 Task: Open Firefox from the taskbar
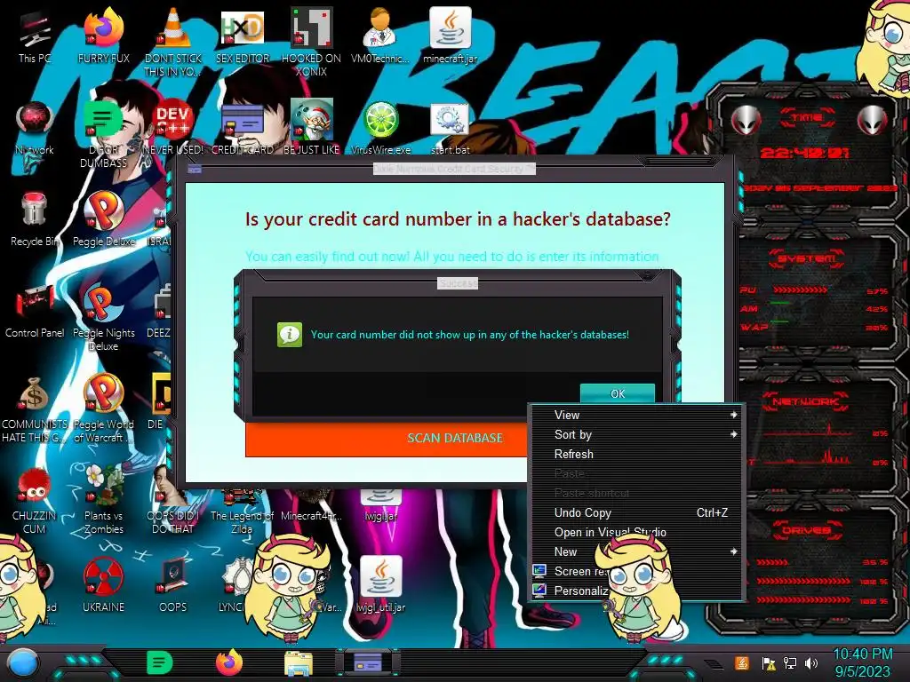pos(229,662)
